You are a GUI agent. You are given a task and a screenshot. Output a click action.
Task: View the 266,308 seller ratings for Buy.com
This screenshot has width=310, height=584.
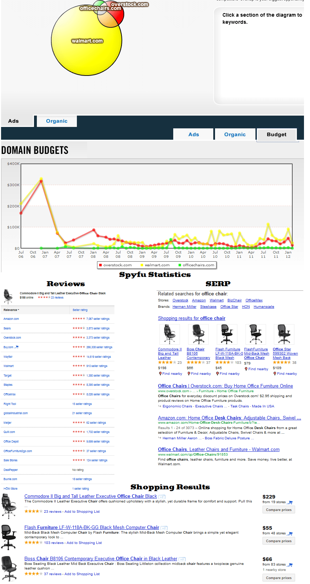(x=99, y=347)
